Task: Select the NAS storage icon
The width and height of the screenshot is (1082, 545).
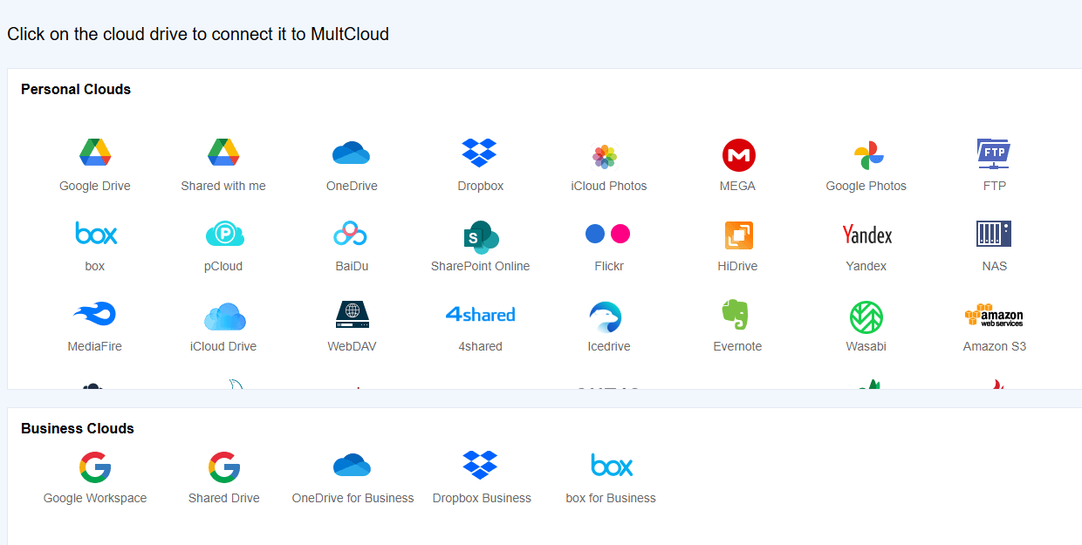Action: pyautogui.click(x=994, y=234)
